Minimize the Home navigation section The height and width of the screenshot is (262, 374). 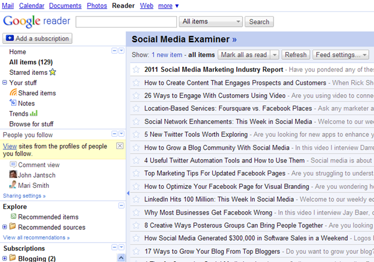pos(115,50)
